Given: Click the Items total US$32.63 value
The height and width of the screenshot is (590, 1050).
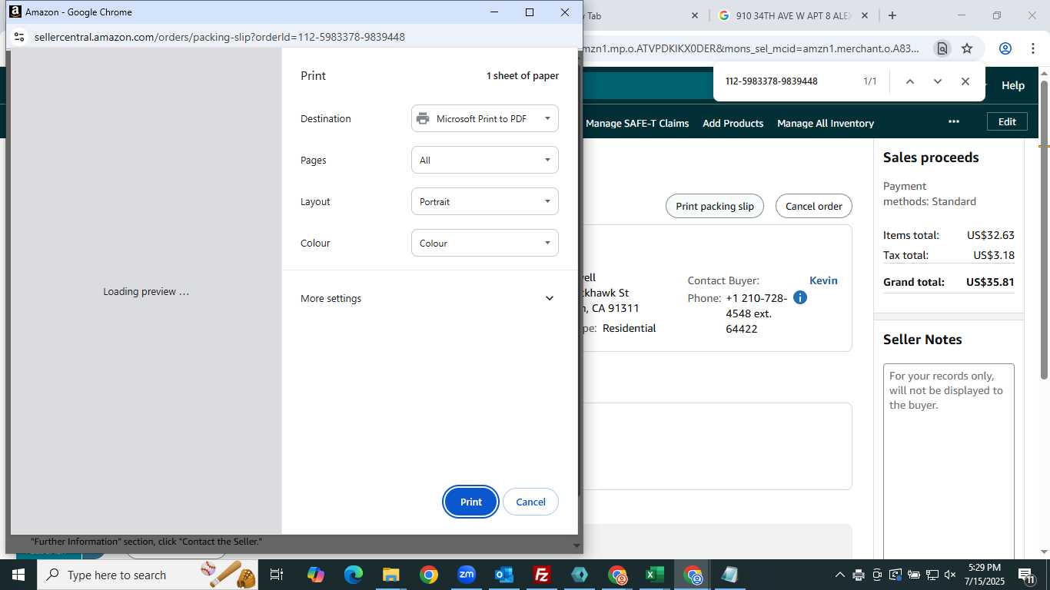Looking at the screenshot, I should coord(991,235).
